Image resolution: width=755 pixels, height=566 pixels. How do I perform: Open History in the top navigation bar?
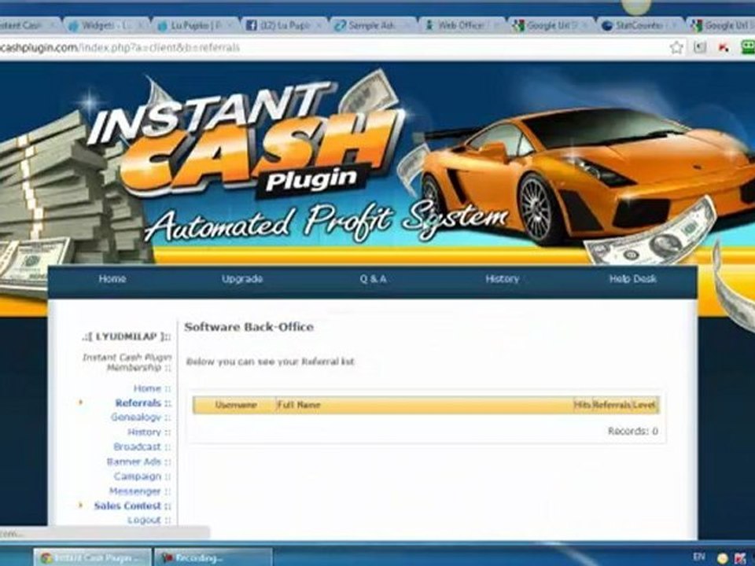503,278
